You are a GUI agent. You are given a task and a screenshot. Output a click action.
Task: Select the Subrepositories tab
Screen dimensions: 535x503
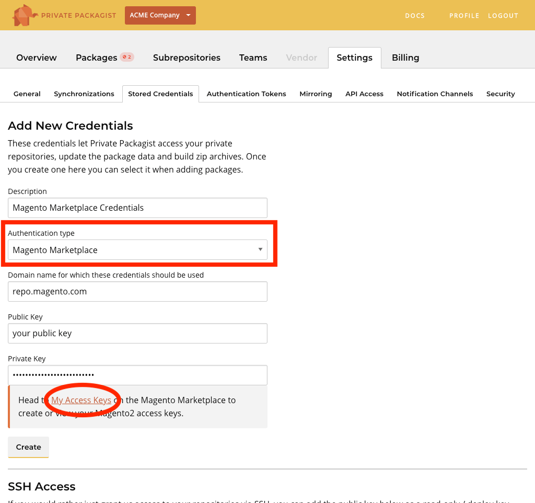[187, 58]
